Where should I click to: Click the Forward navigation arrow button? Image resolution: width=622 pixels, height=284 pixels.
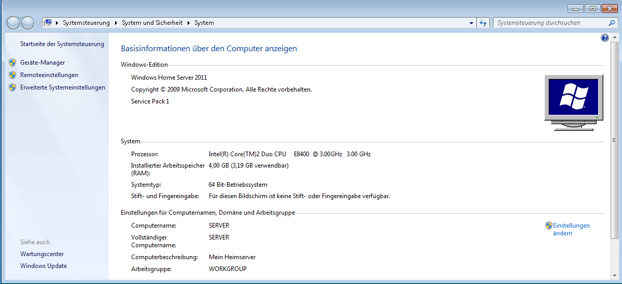27,23
